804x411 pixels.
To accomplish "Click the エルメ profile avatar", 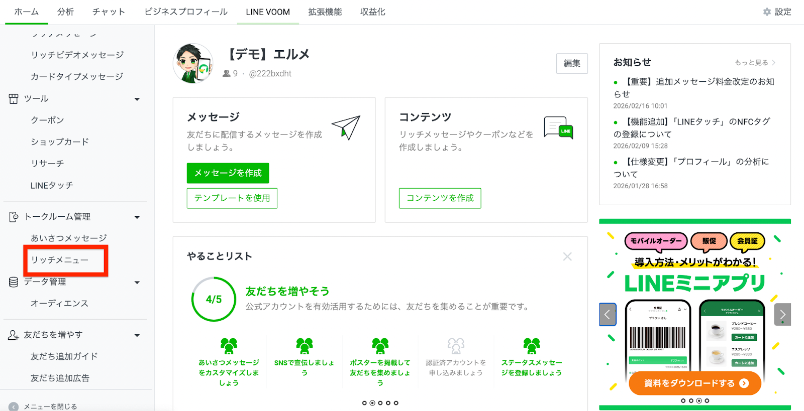I will coord(193,63).
